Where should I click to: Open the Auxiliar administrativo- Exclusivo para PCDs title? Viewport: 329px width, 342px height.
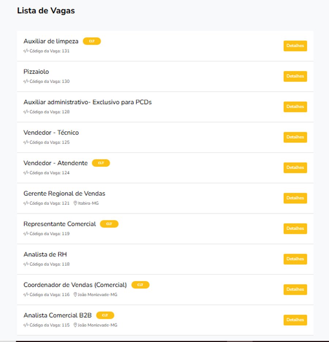click(x=87, y=102)
